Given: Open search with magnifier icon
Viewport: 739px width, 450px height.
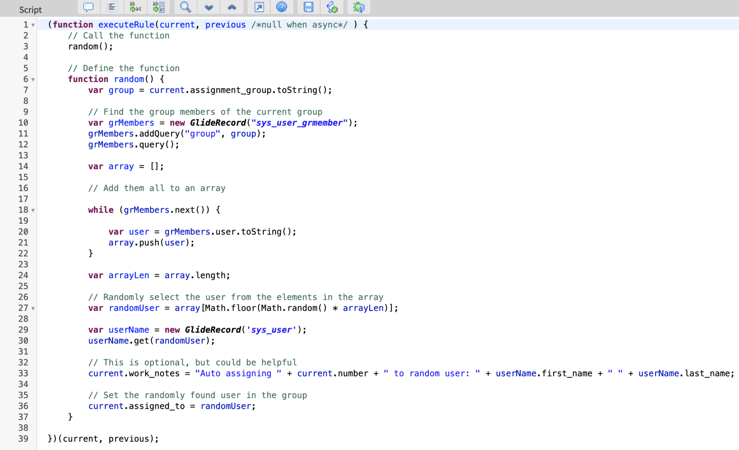Looking at the screenshot, I should pos(185,7).
